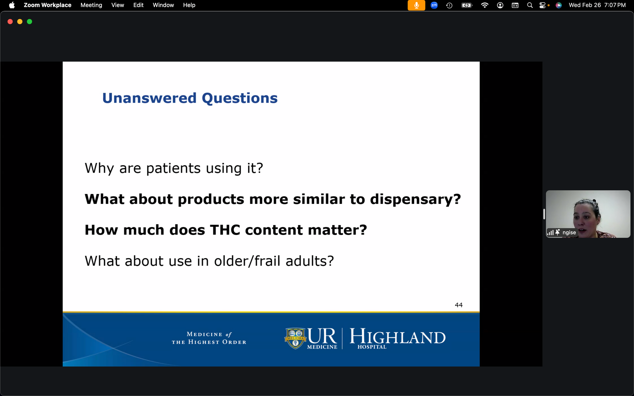Open the View menu
This screenshot has width=634, height=396.
click(118, 5)
